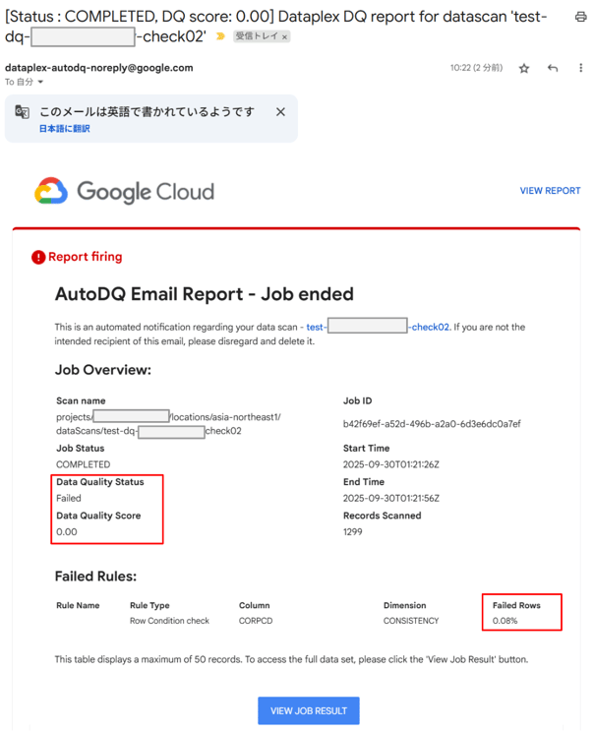Click the VIEW JOB RESULT button

coord(309,710)
